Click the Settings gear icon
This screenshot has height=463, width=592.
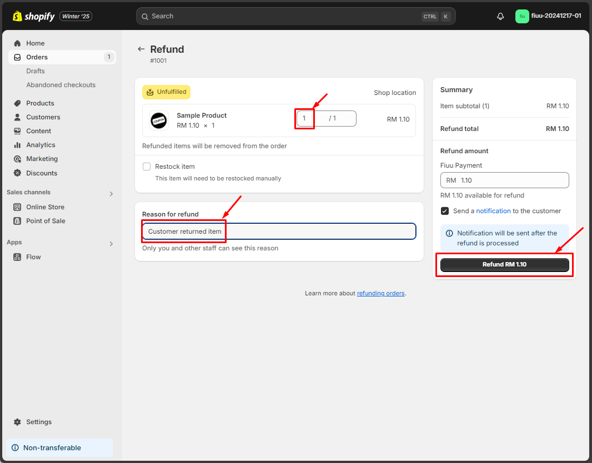click(x=17, y=422)
